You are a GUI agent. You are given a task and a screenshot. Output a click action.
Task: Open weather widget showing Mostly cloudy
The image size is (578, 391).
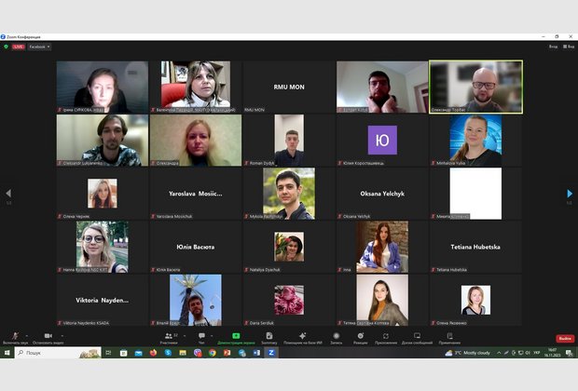(x=467, y=353)
